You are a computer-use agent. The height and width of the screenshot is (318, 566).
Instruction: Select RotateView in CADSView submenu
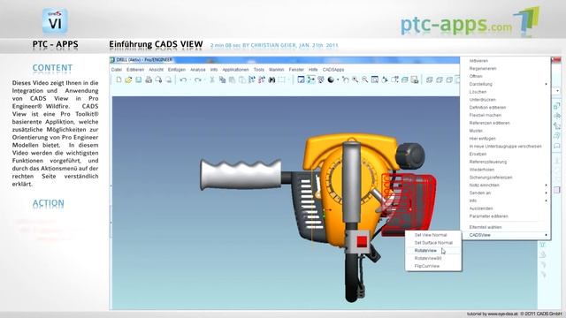[425, 251]
